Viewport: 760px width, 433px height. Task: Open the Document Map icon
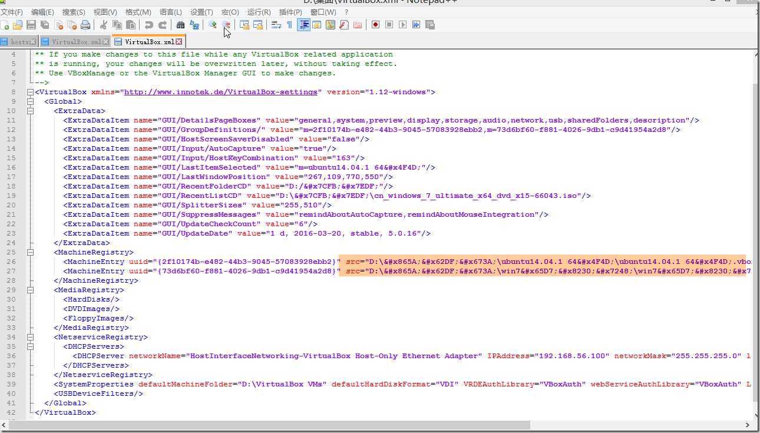click(330, 25)
